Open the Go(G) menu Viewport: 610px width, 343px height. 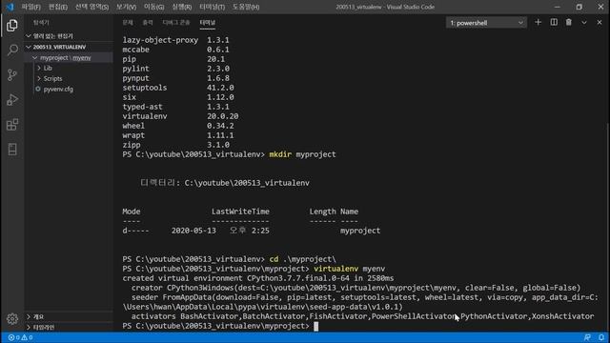pyautogui.click(x=154, y=7)
